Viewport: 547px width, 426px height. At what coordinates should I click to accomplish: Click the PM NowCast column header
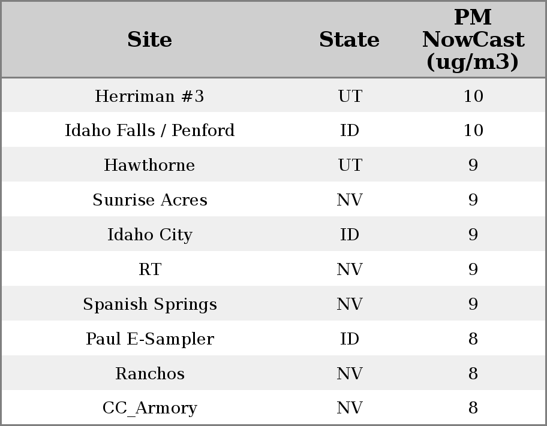(x=473, y=40)
